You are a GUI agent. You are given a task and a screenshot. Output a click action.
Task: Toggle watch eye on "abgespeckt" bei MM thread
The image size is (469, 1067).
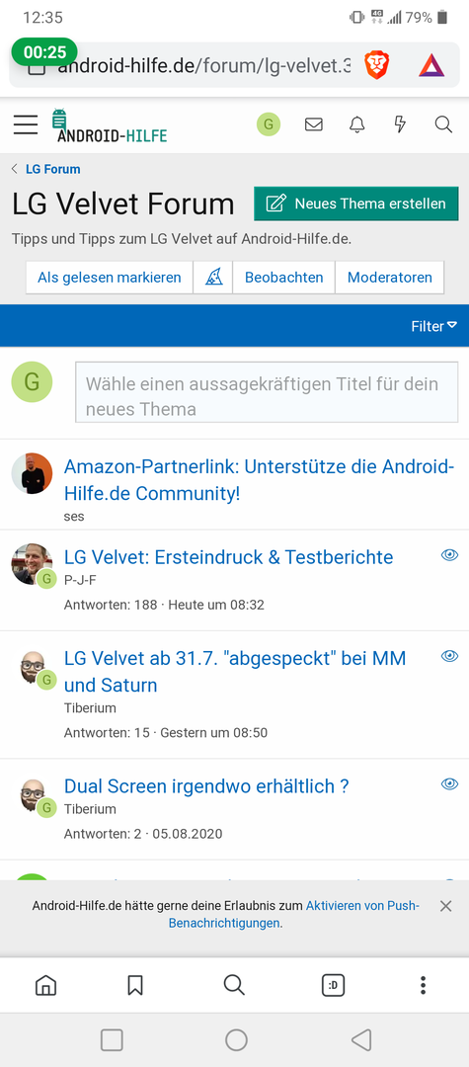pos(449,656)
